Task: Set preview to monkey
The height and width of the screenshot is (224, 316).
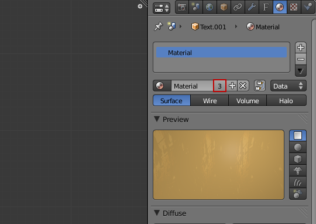Action: (298, 171)
